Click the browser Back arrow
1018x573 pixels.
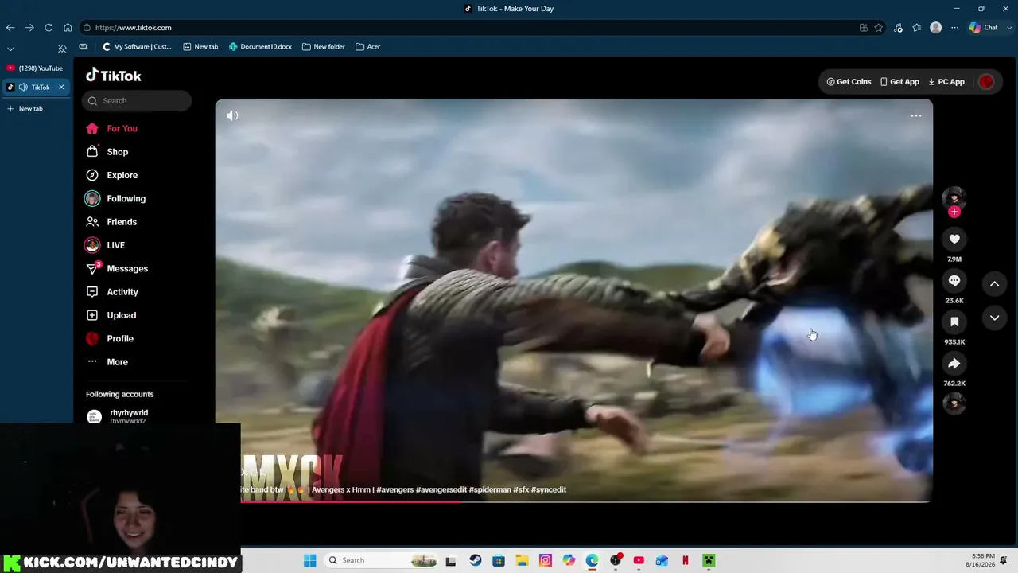[10, 28]
